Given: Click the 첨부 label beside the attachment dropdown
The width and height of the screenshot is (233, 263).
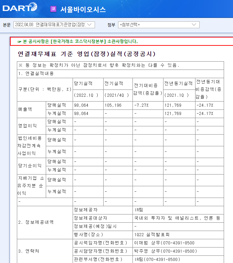Looking at the screenshot, I should click(x=112, y=25).
